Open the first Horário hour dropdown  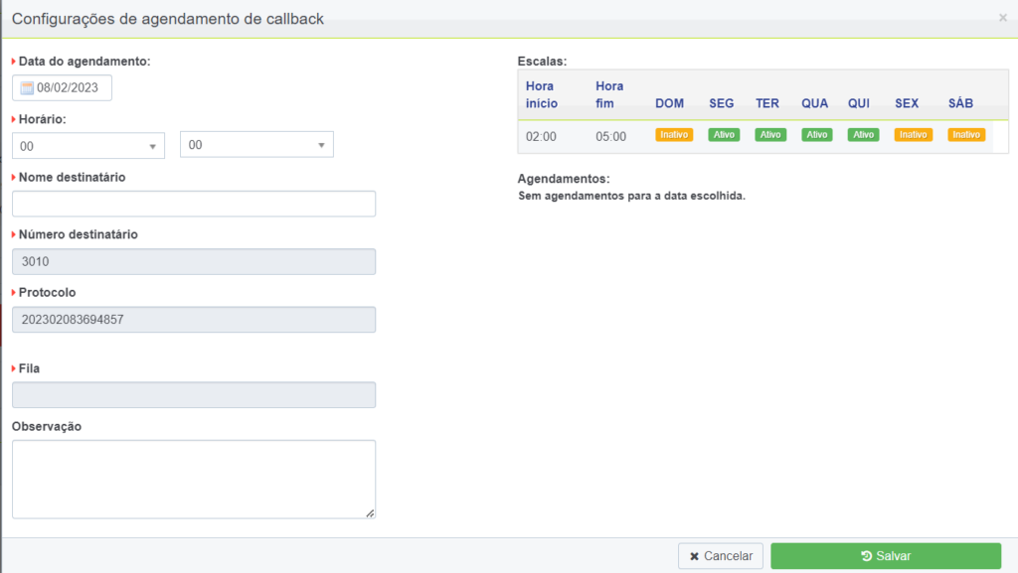pyautogui.click(x=87, y=144)
